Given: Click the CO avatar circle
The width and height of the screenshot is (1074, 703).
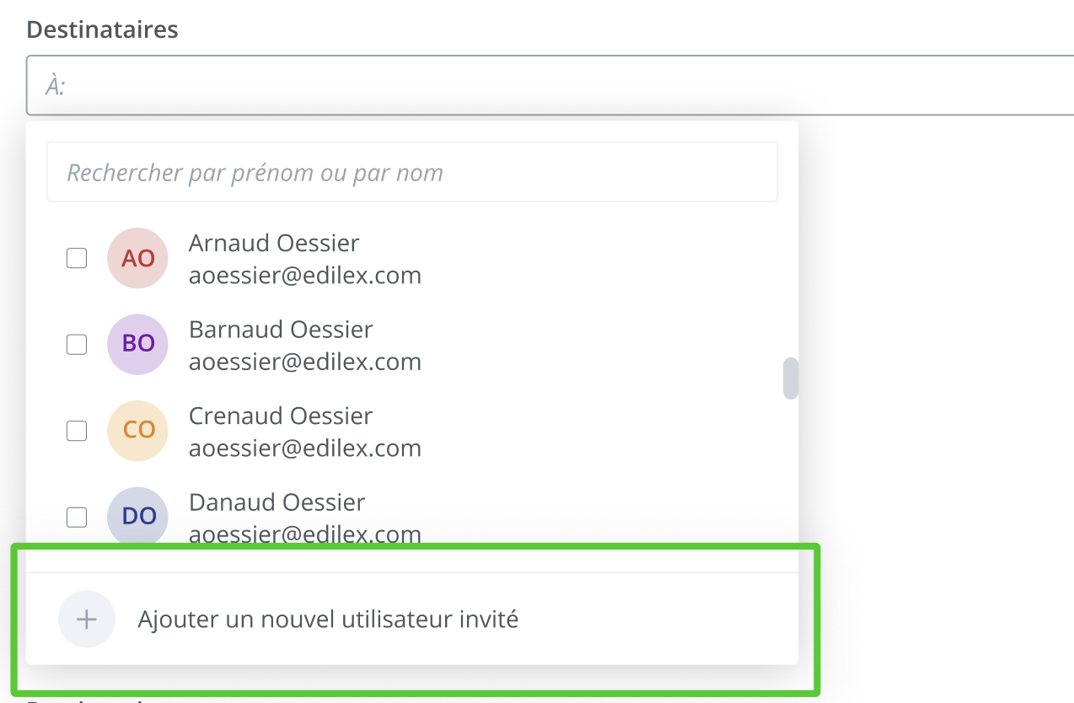Looking at the screenshot, I should pos(137,431).
